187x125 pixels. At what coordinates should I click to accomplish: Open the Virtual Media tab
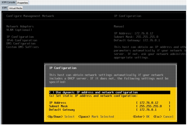(x=16, y=8)
